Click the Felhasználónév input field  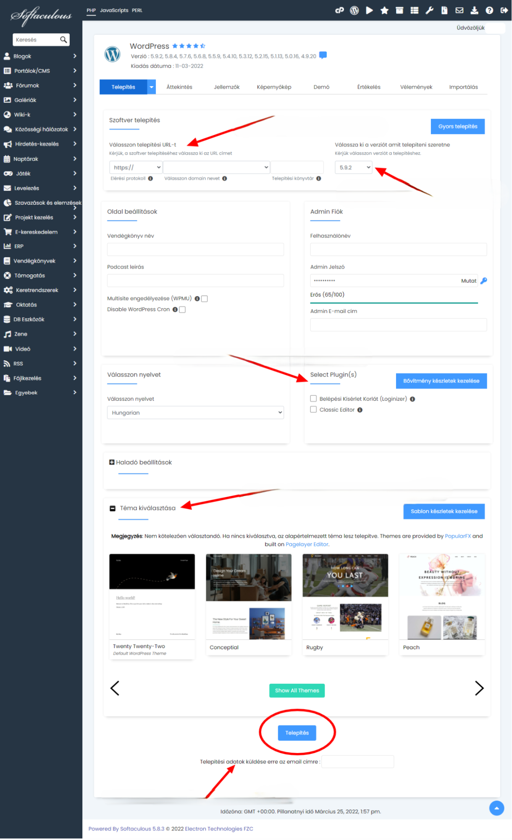399,250
